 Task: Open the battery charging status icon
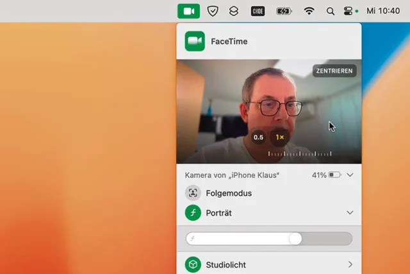[x=284, y=11]
